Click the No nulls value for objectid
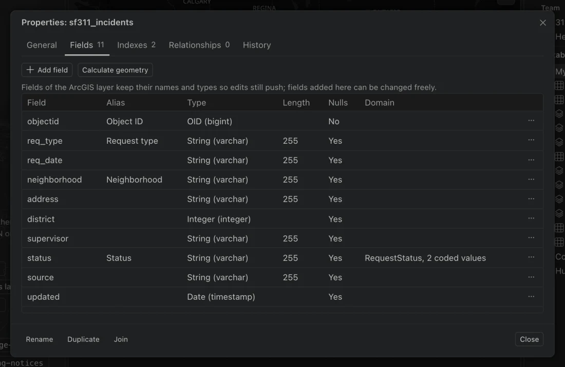The width and height of the screenshot is (565, 367). pos(334,121)
